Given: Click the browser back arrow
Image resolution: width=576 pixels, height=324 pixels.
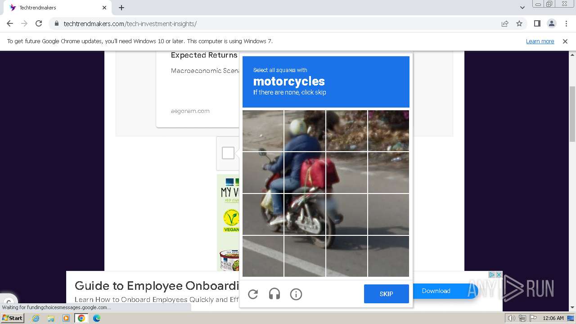Looking at the screenshot, I should coord(10,23).
